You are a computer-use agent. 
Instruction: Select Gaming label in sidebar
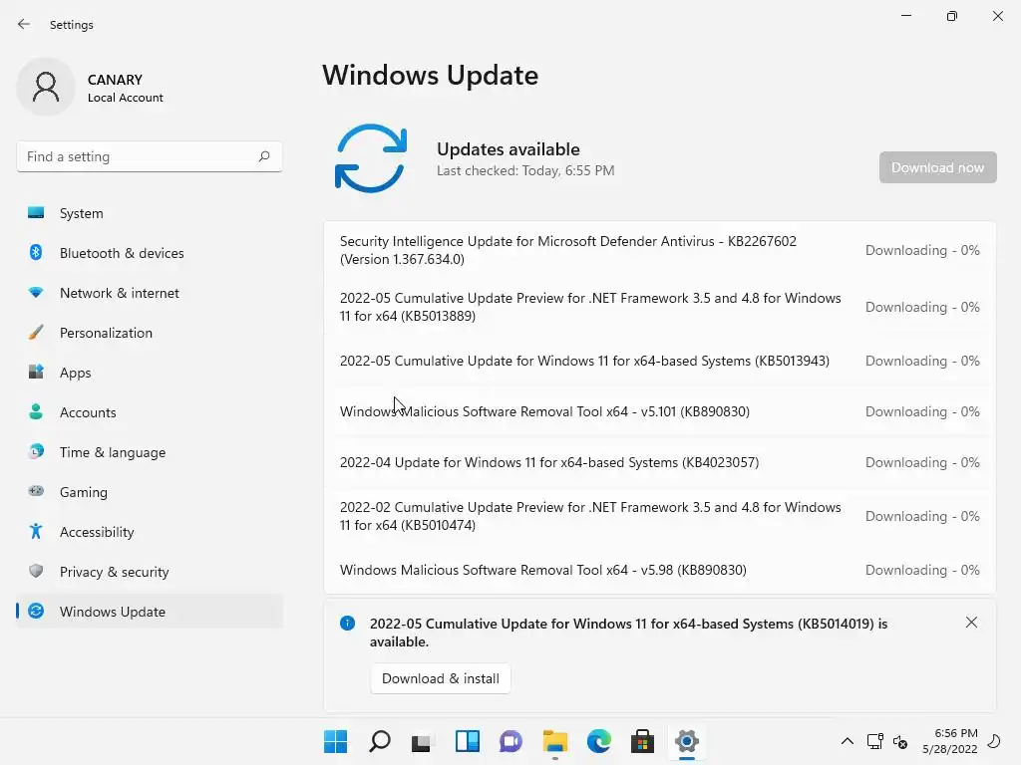pos(84,492)
